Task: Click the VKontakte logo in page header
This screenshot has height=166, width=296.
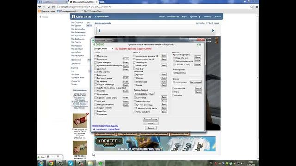Action: click(81, 17)
